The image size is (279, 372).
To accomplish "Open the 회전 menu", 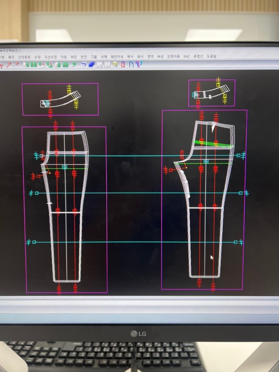I will (x=73, y=56).
